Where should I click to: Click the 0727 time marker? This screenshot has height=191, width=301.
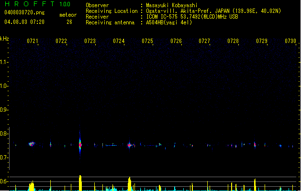click(x=204, y=41)
